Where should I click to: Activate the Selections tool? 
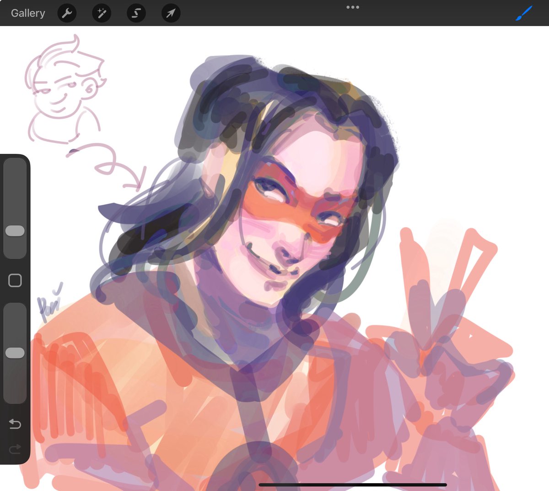pos(135,13)
